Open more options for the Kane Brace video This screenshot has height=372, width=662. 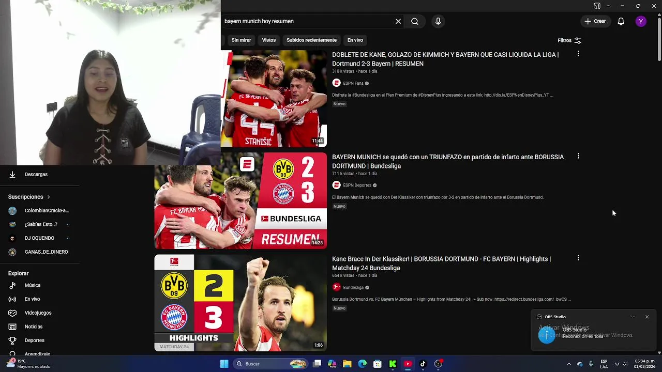pos(578,258)
